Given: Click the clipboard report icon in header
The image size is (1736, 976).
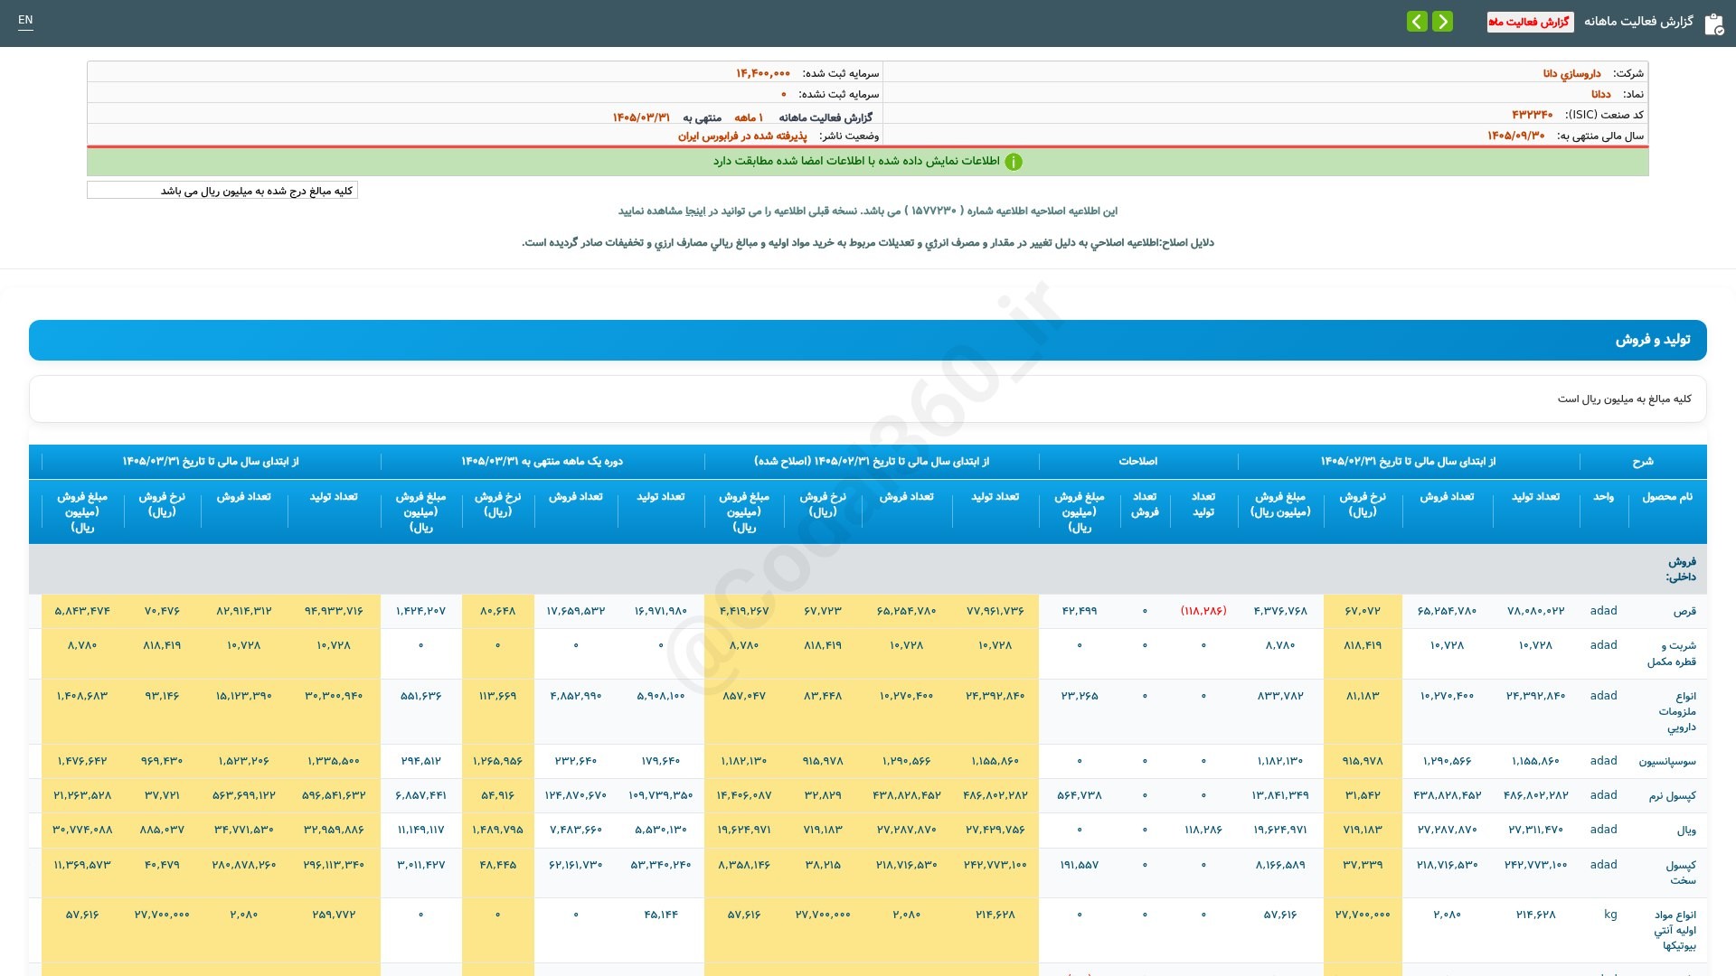Looking at the screenshot, I should coord(1714,23).
